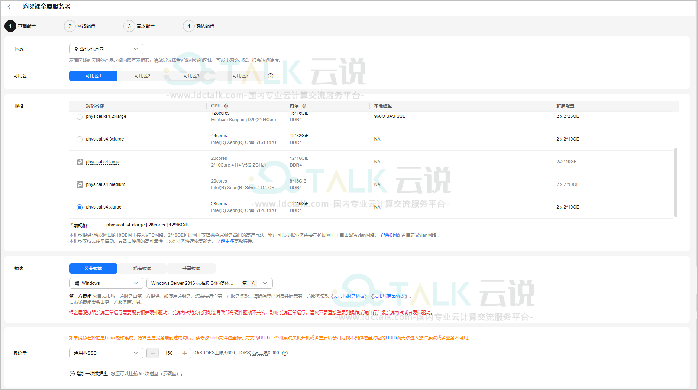The image size is (698, 390).
Task: Click physical.s4.3xlarge spec name
Action: click(105, 139)
